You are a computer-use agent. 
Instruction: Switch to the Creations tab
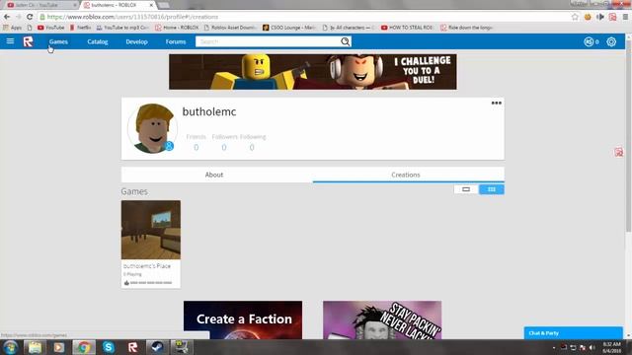(x=406, y=175)
